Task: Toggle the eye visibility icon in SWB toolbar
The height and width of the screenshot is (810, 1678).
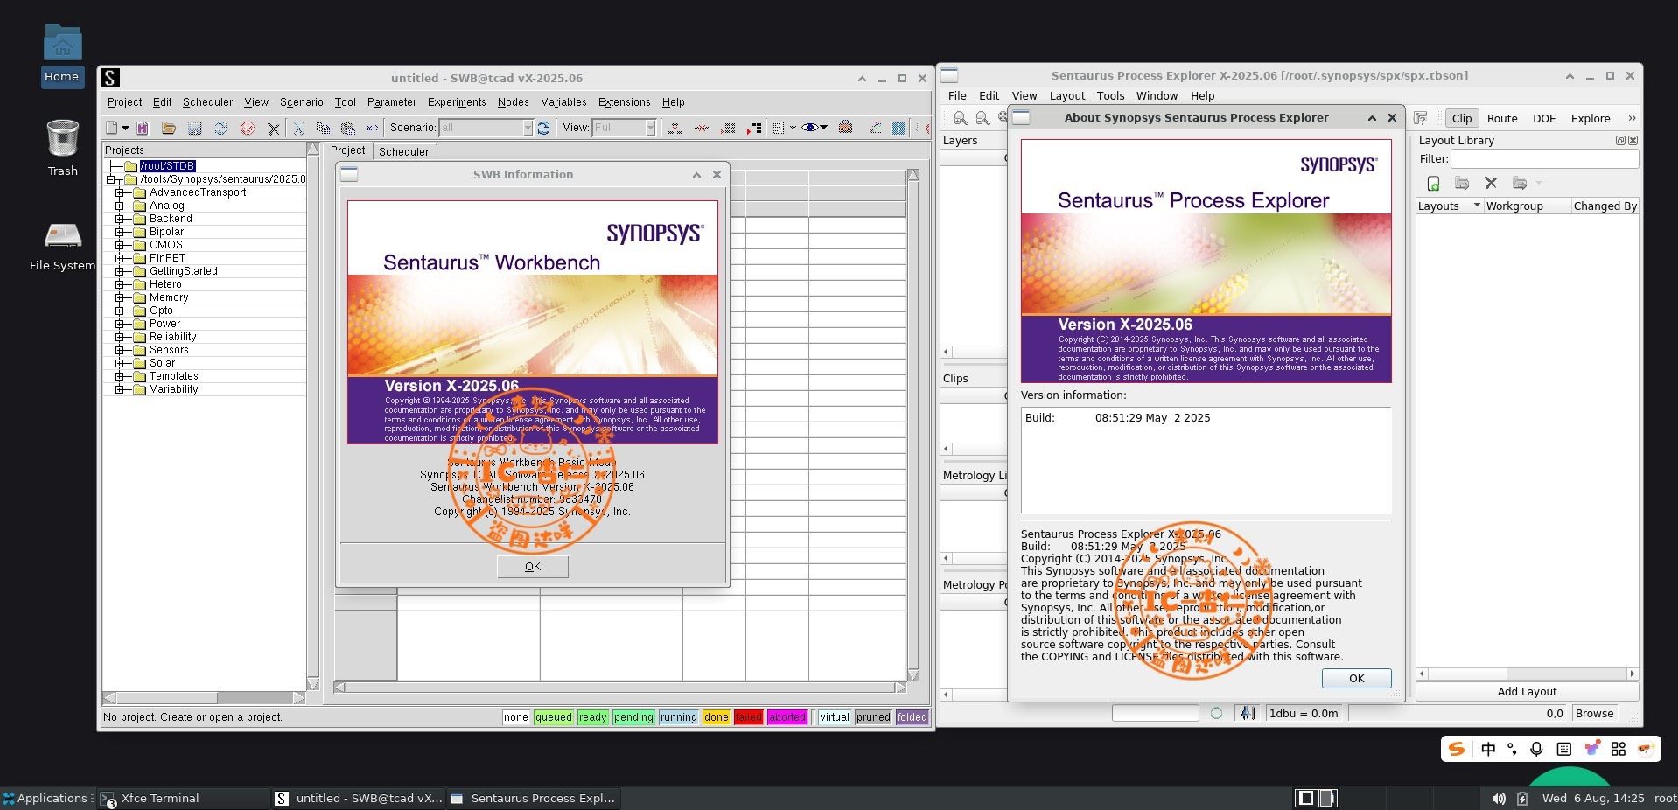Action: click(809, 128)
